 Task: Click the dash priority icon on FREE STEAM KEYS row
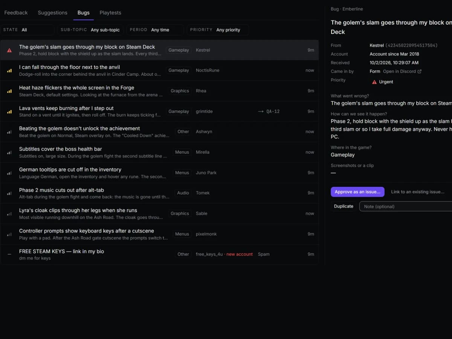(9, 254)
